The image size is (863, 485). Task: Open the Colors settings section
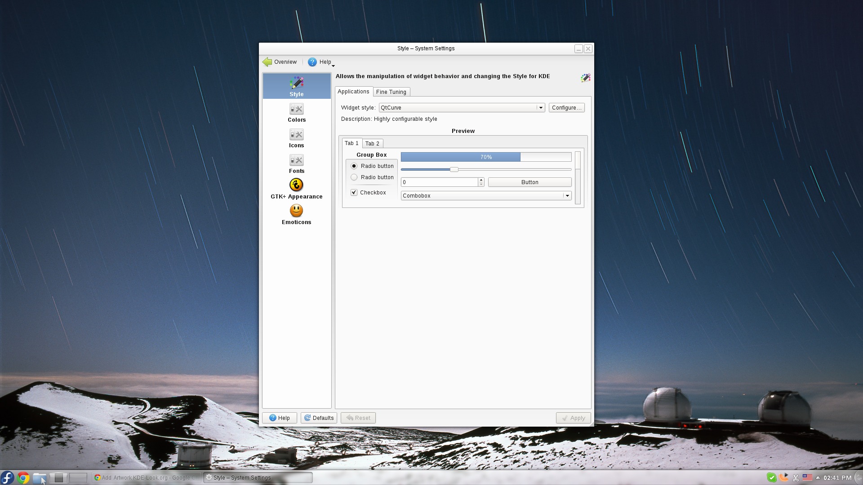pos(297,113)
